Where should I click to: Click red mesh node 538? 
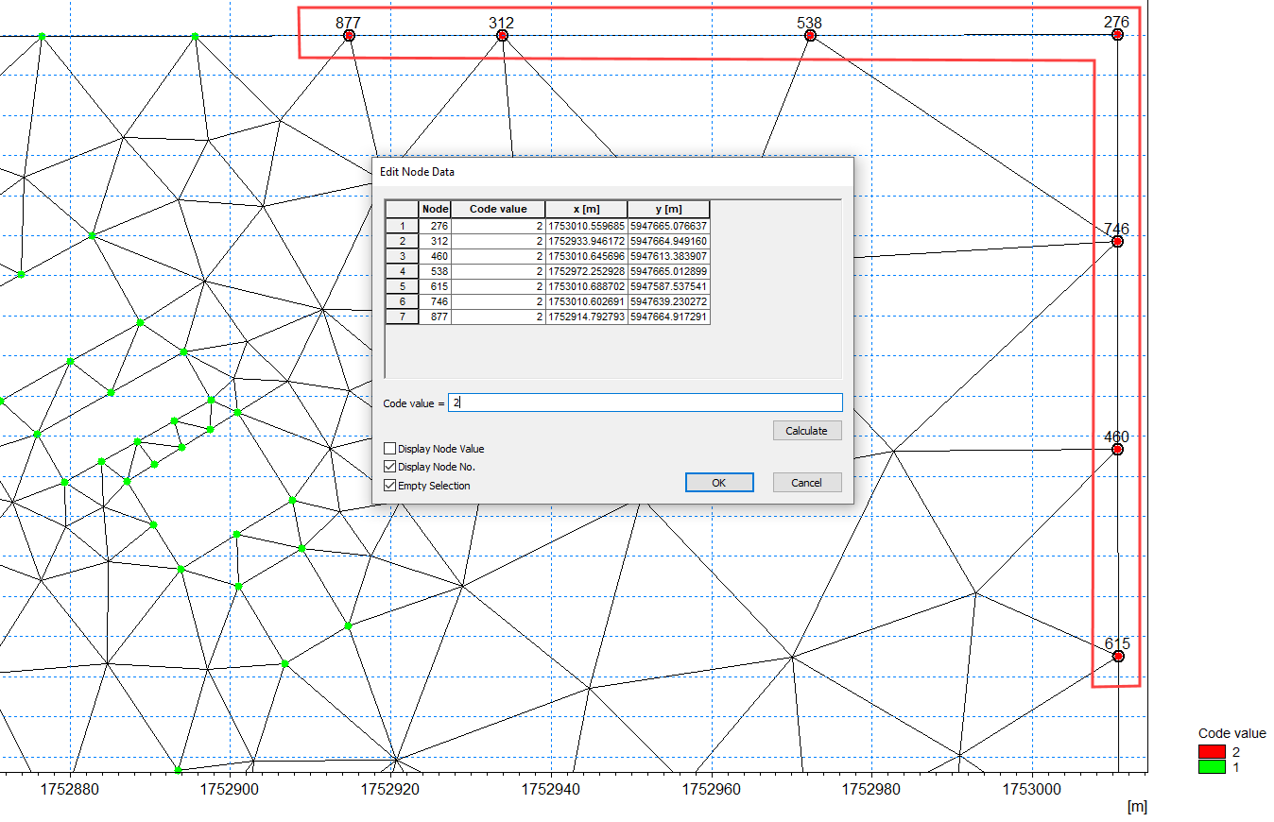[x=810, y=35]
